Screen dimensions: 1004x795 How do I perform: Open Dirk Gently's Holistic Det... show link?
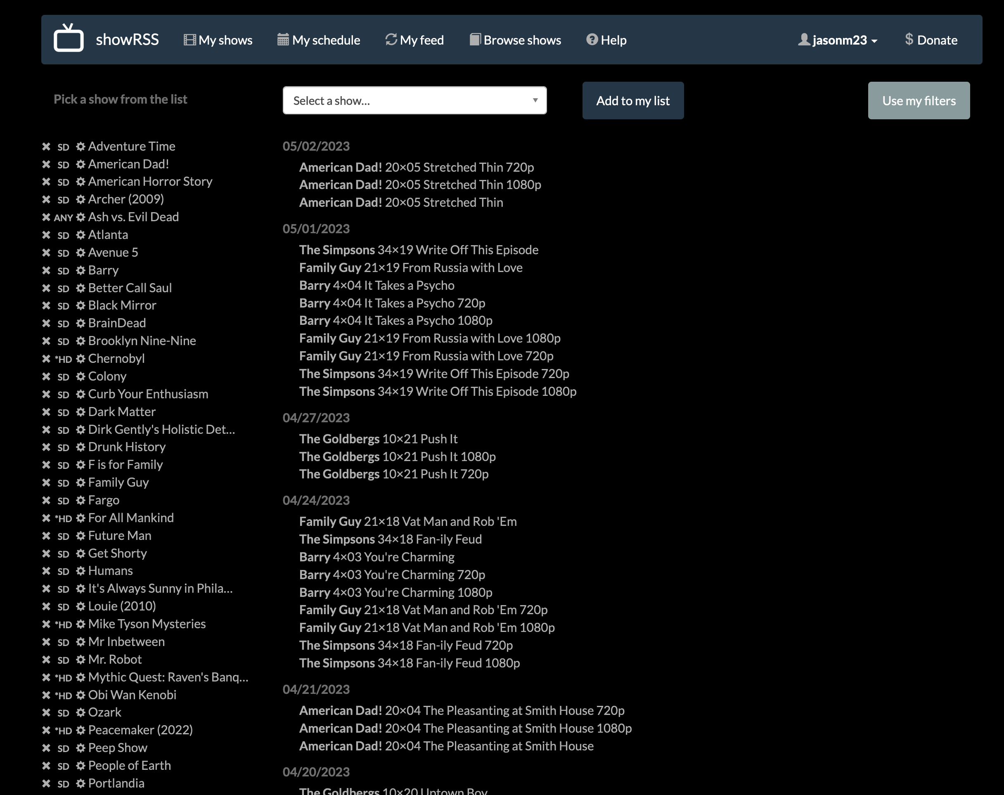tap(161, 429)
